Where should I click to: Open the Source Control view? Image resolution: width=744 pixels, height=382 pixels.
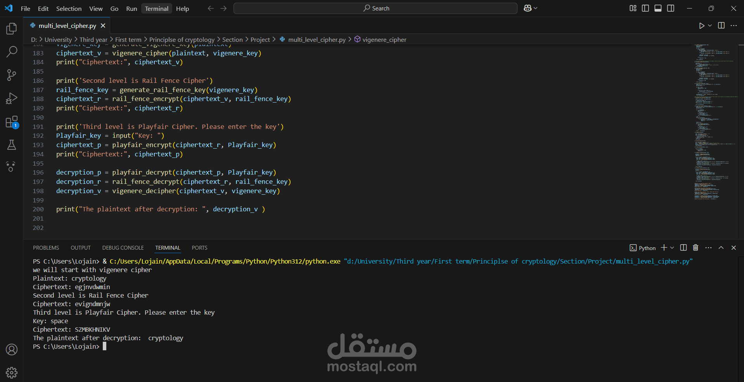coord(12,75)
